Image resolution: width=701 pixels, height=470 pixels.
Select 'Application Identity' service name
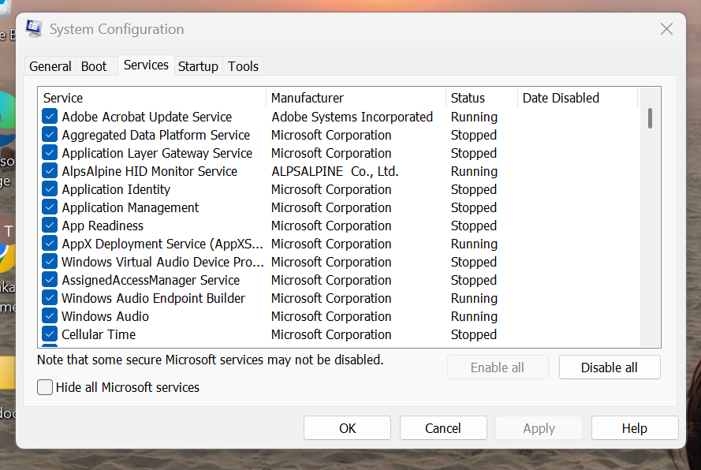pos(116,189)
